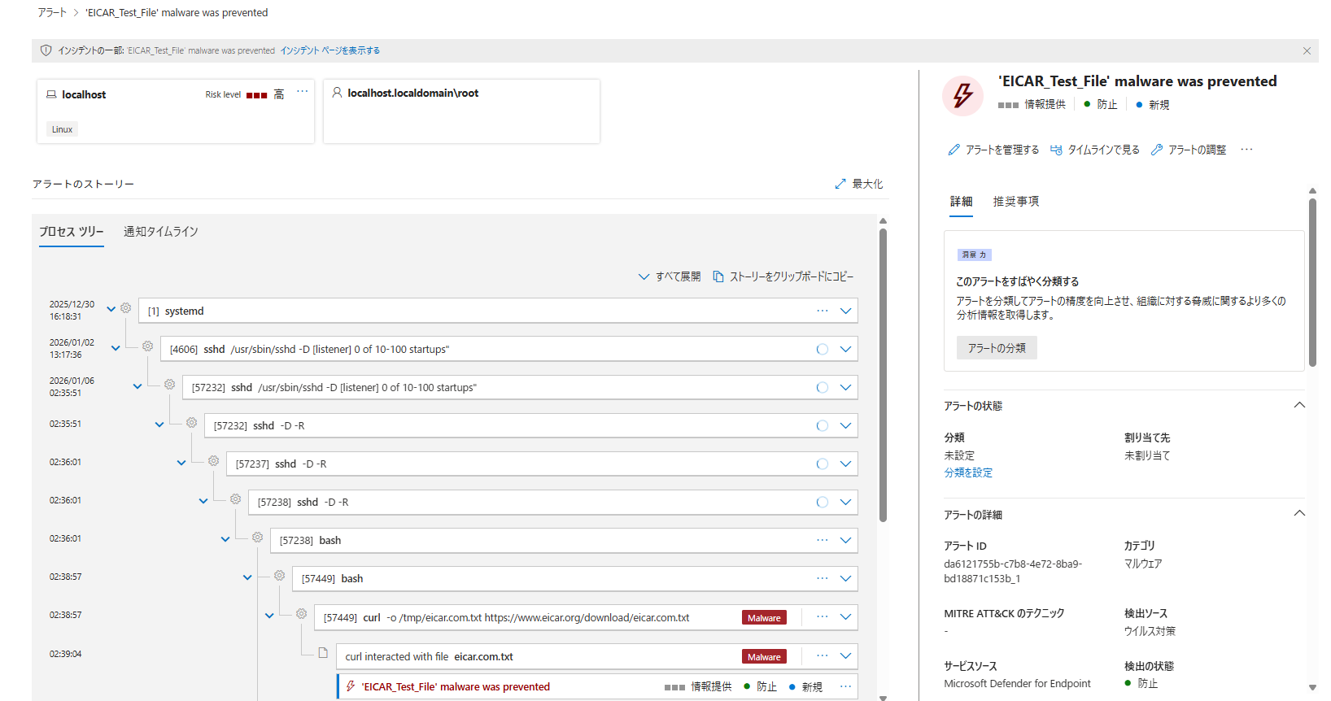The width and height of the screenshot is (1331, 701).
Task: Click the clipboard copy icon for ストーリー
Action: point(718,276)
